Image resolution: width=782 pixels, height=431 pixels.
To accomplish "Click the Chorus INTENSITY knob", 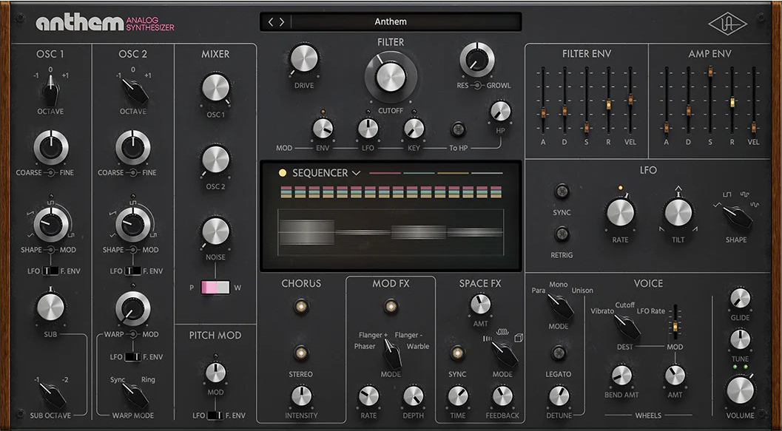I will pyautogui.click(x=300, y=396).
